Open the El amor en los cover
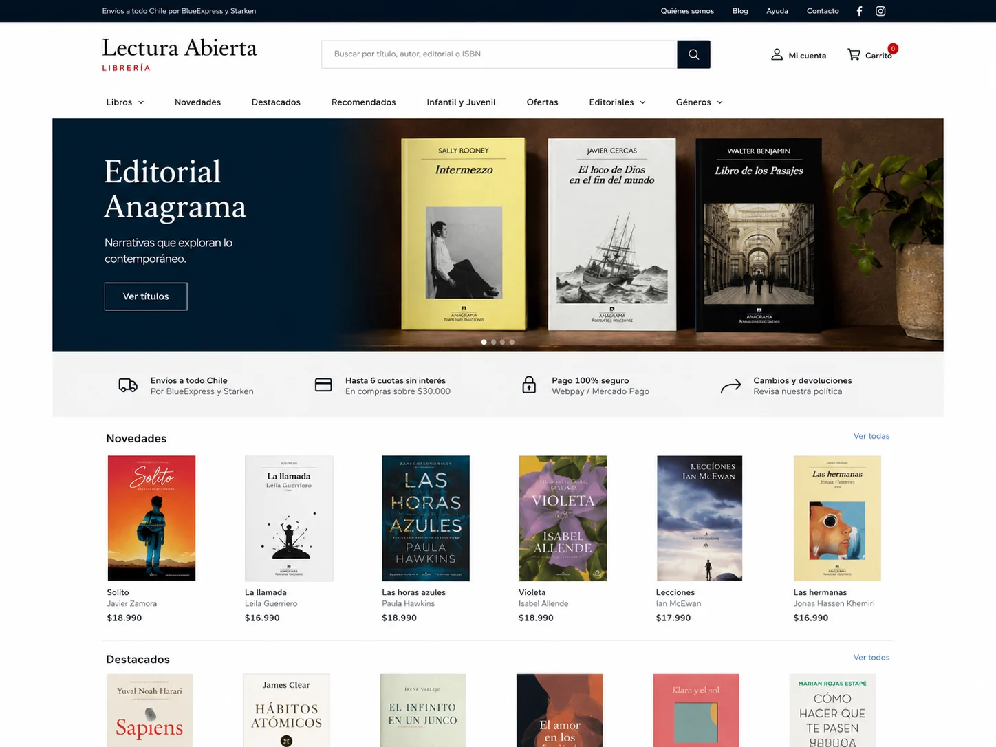The height and width of the screenshot is (747, 996). pos(559,711)
